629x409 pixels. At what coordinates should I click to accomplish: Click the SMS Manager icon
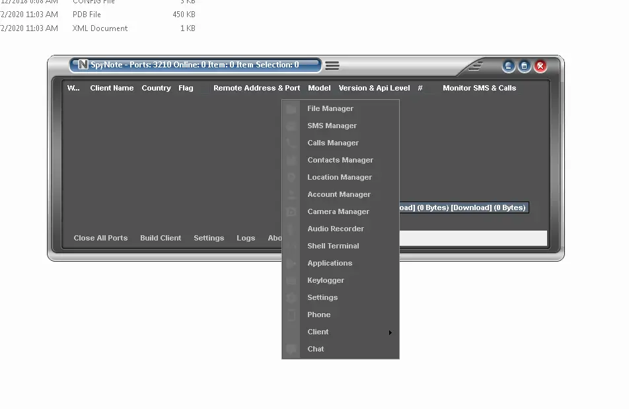pyautogui.click(x=291, y=126)
